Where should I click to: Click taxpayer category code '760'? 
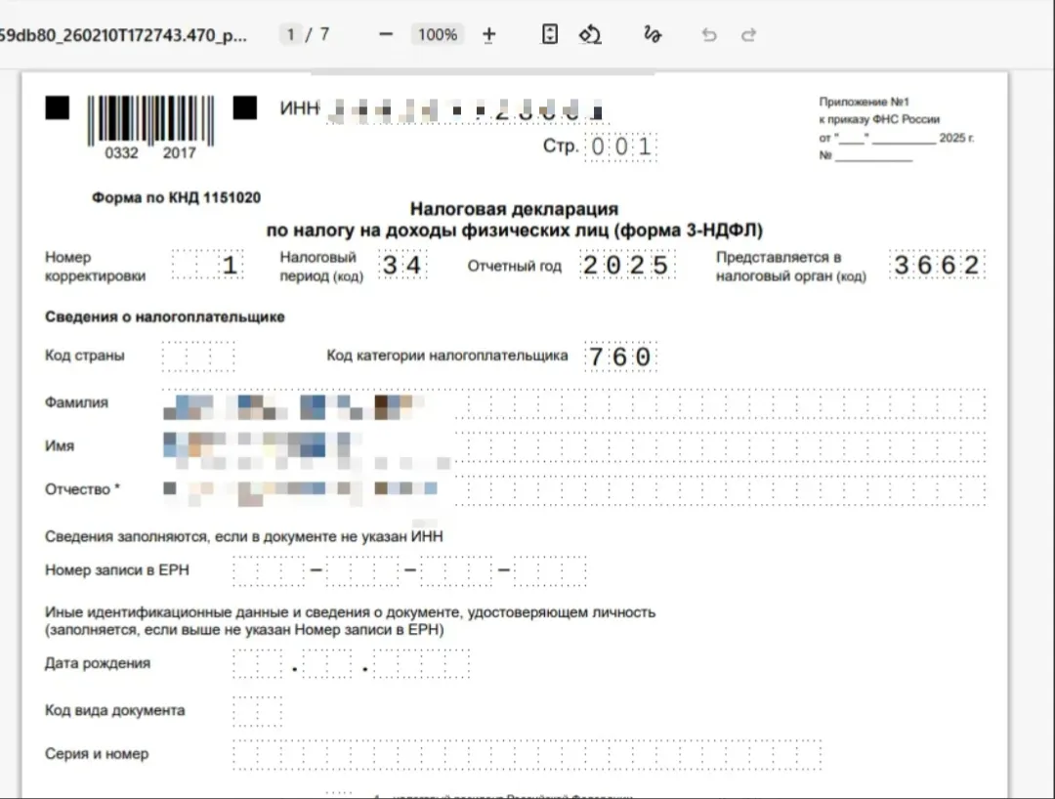coord(621,357)
